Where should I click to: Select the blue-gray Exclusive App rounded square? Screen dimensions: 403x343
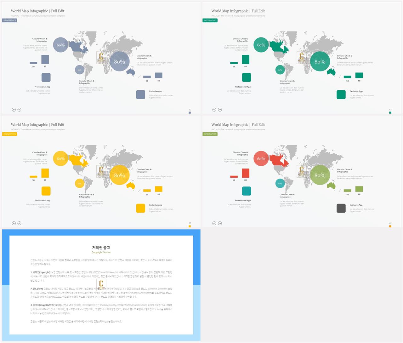click(x=141, y=94)
